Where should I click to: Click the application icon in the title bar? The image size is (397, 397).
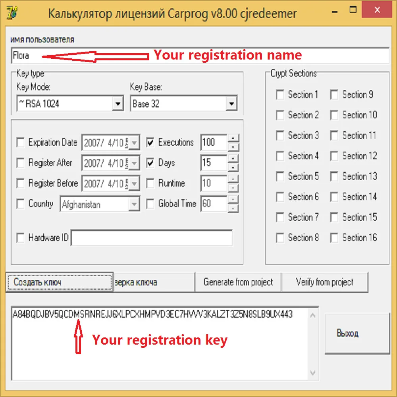point(12,13)
